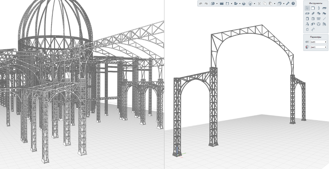
Task: Click the Параметры panel title
Action: [316, 37]
